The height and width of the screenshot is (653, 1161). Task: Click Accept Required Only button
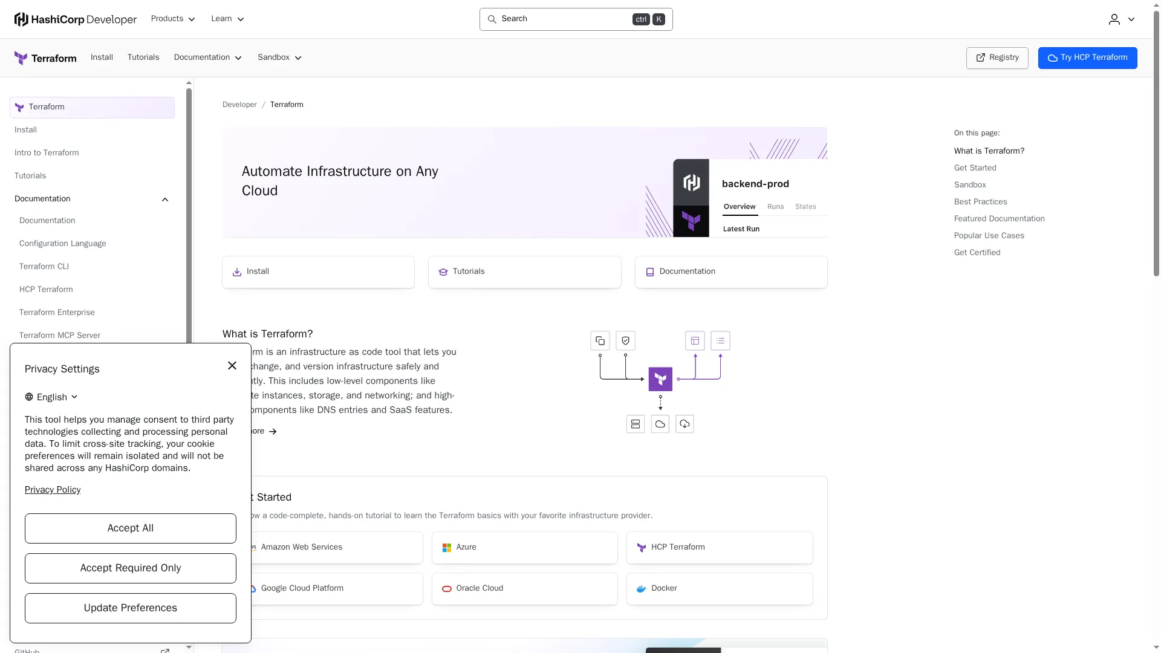click(131, 568)
